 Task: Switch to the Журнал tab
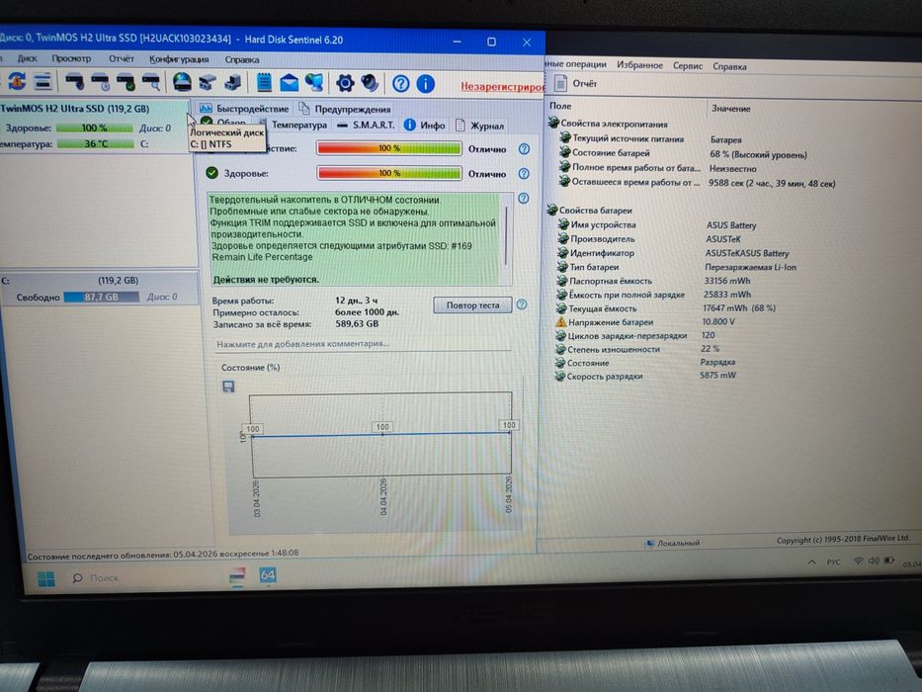tap(480, 126)
